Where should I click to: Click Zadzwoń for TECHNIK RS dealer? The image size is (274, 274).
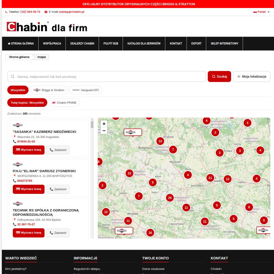[x=58, y=233]
